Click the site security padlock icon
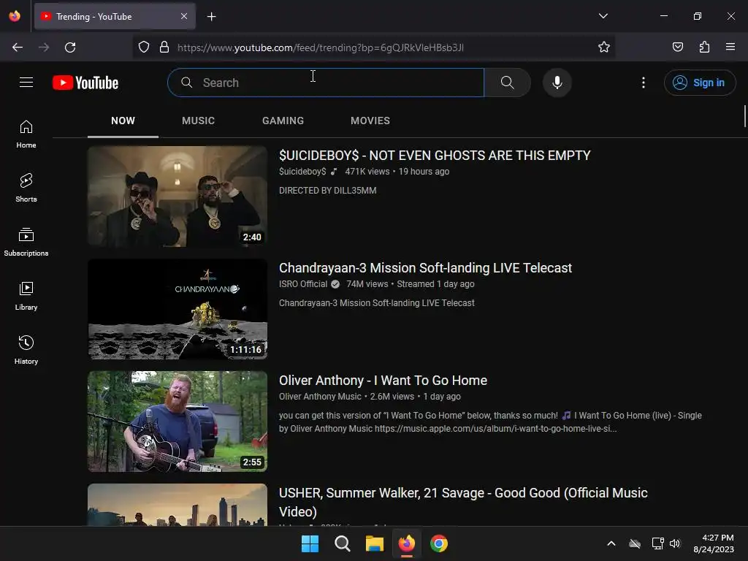This screenshot has height=561, width=748. (164, 47)
